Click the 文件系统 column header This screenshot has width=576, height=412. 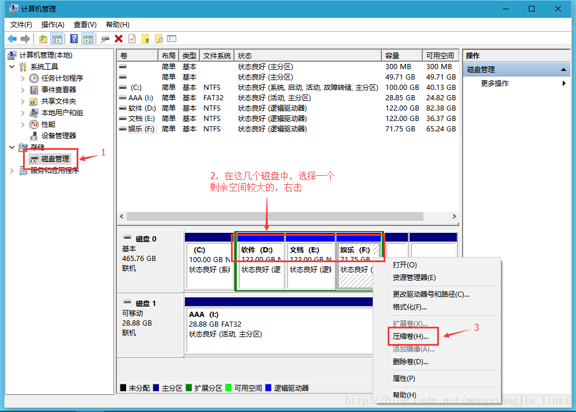click(217, 56)
